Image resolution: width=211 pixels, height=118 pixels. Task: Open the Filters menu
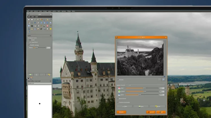tap(68, 11)
